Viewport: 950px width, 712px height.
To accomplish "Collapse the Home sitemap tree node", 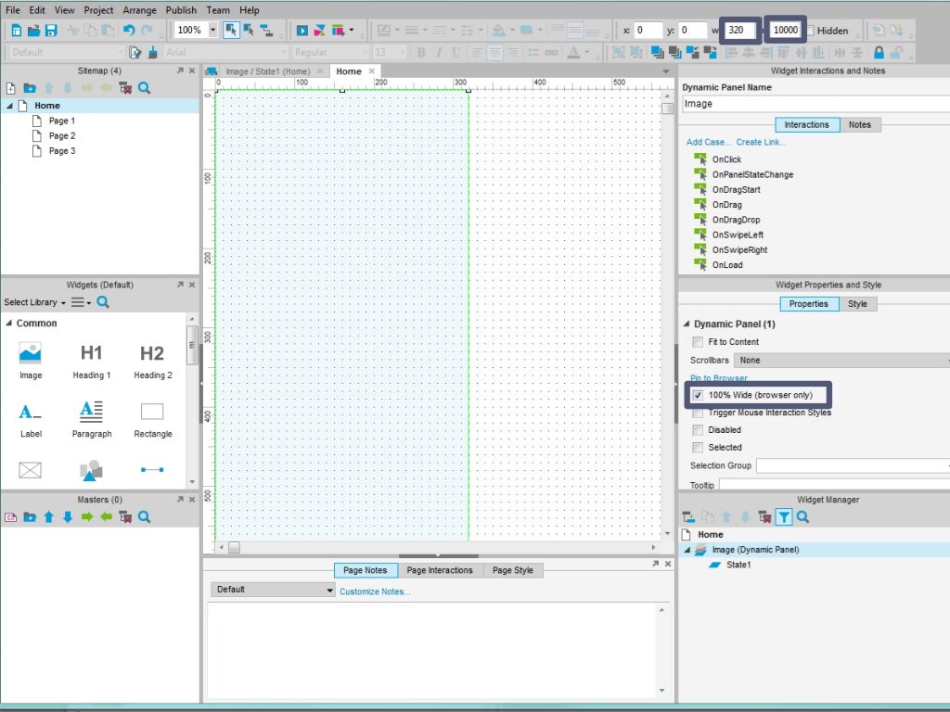I will click(9, 106).
